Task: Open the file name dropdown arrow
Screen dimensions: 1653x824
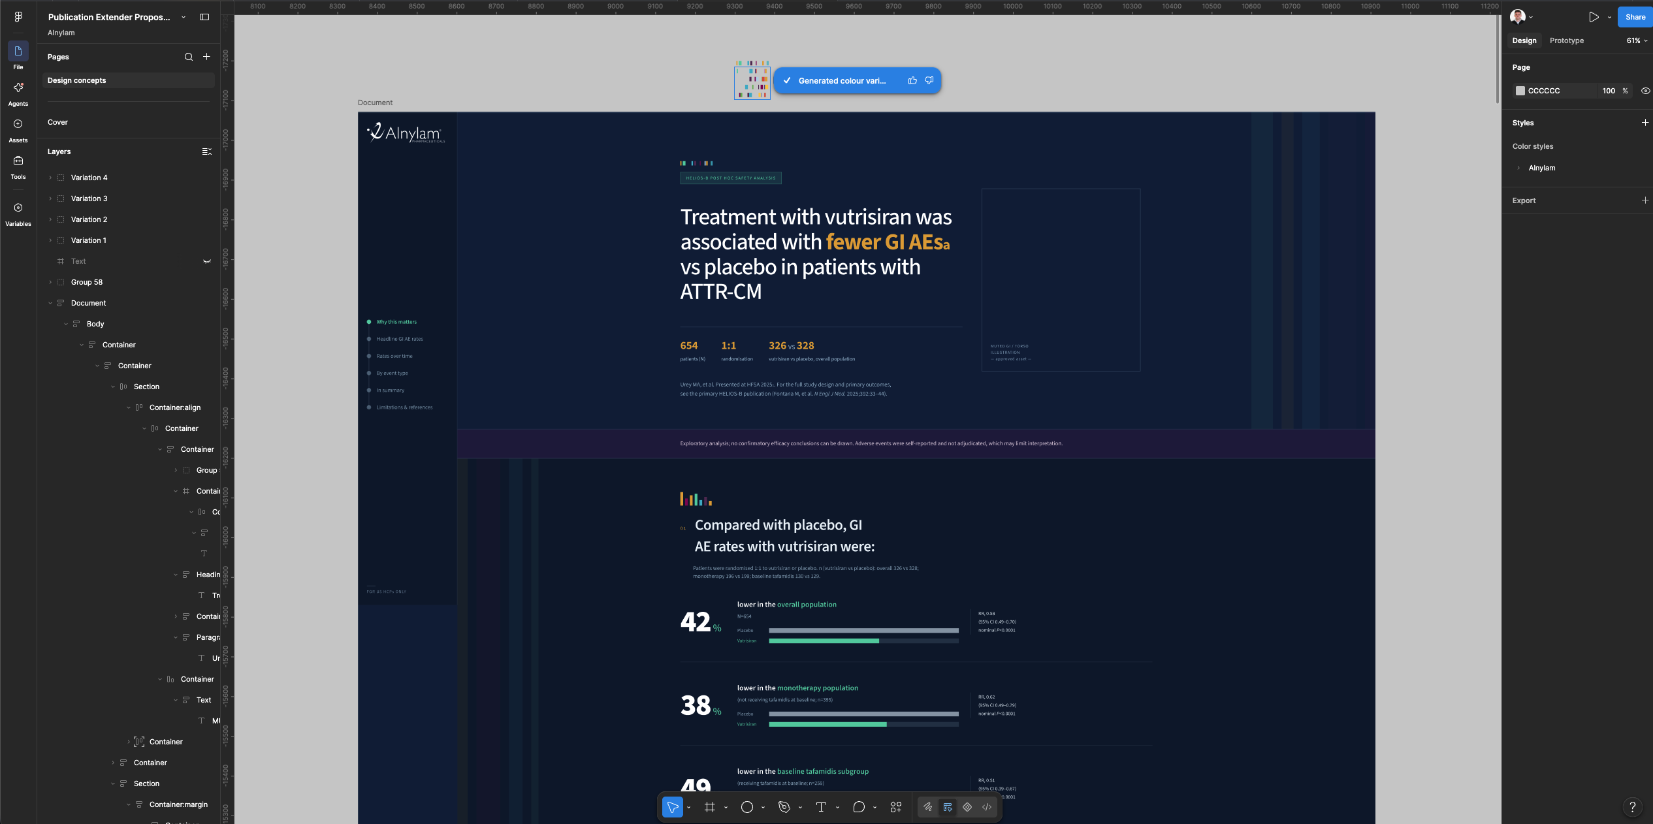Action: [x=184, y=17]
